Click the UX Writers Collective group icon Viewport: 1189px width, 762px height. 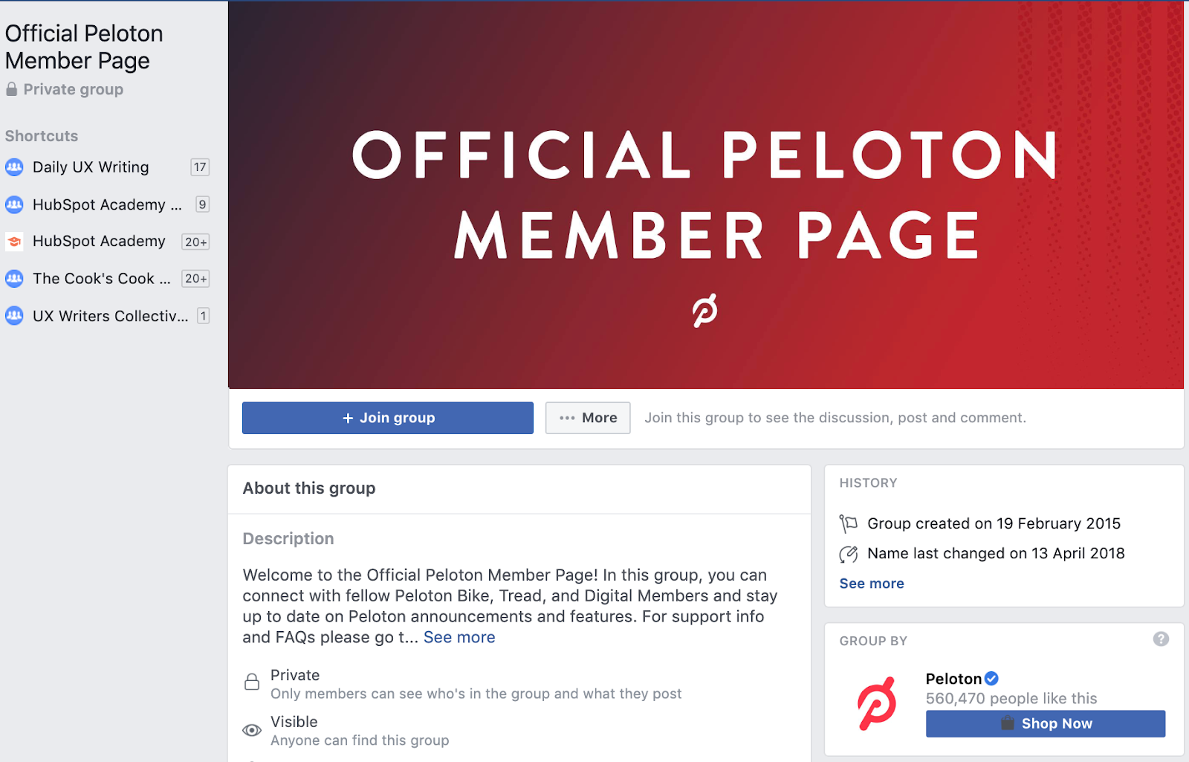(x=14, y=316)
